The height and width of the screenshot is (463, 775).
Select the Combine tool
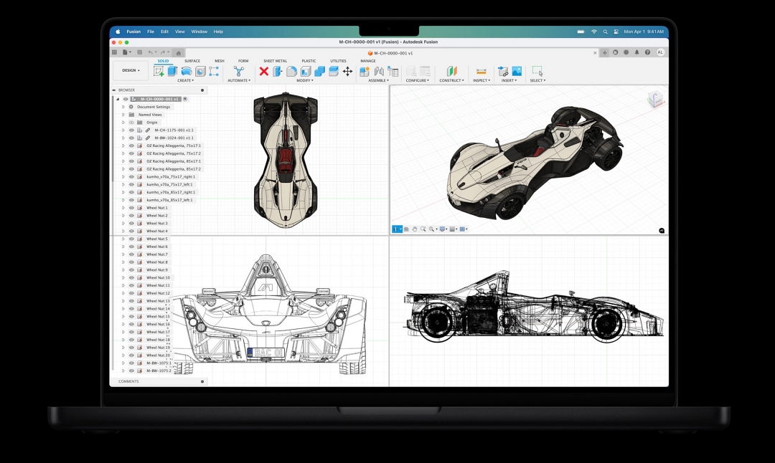(x=320, y=72)
